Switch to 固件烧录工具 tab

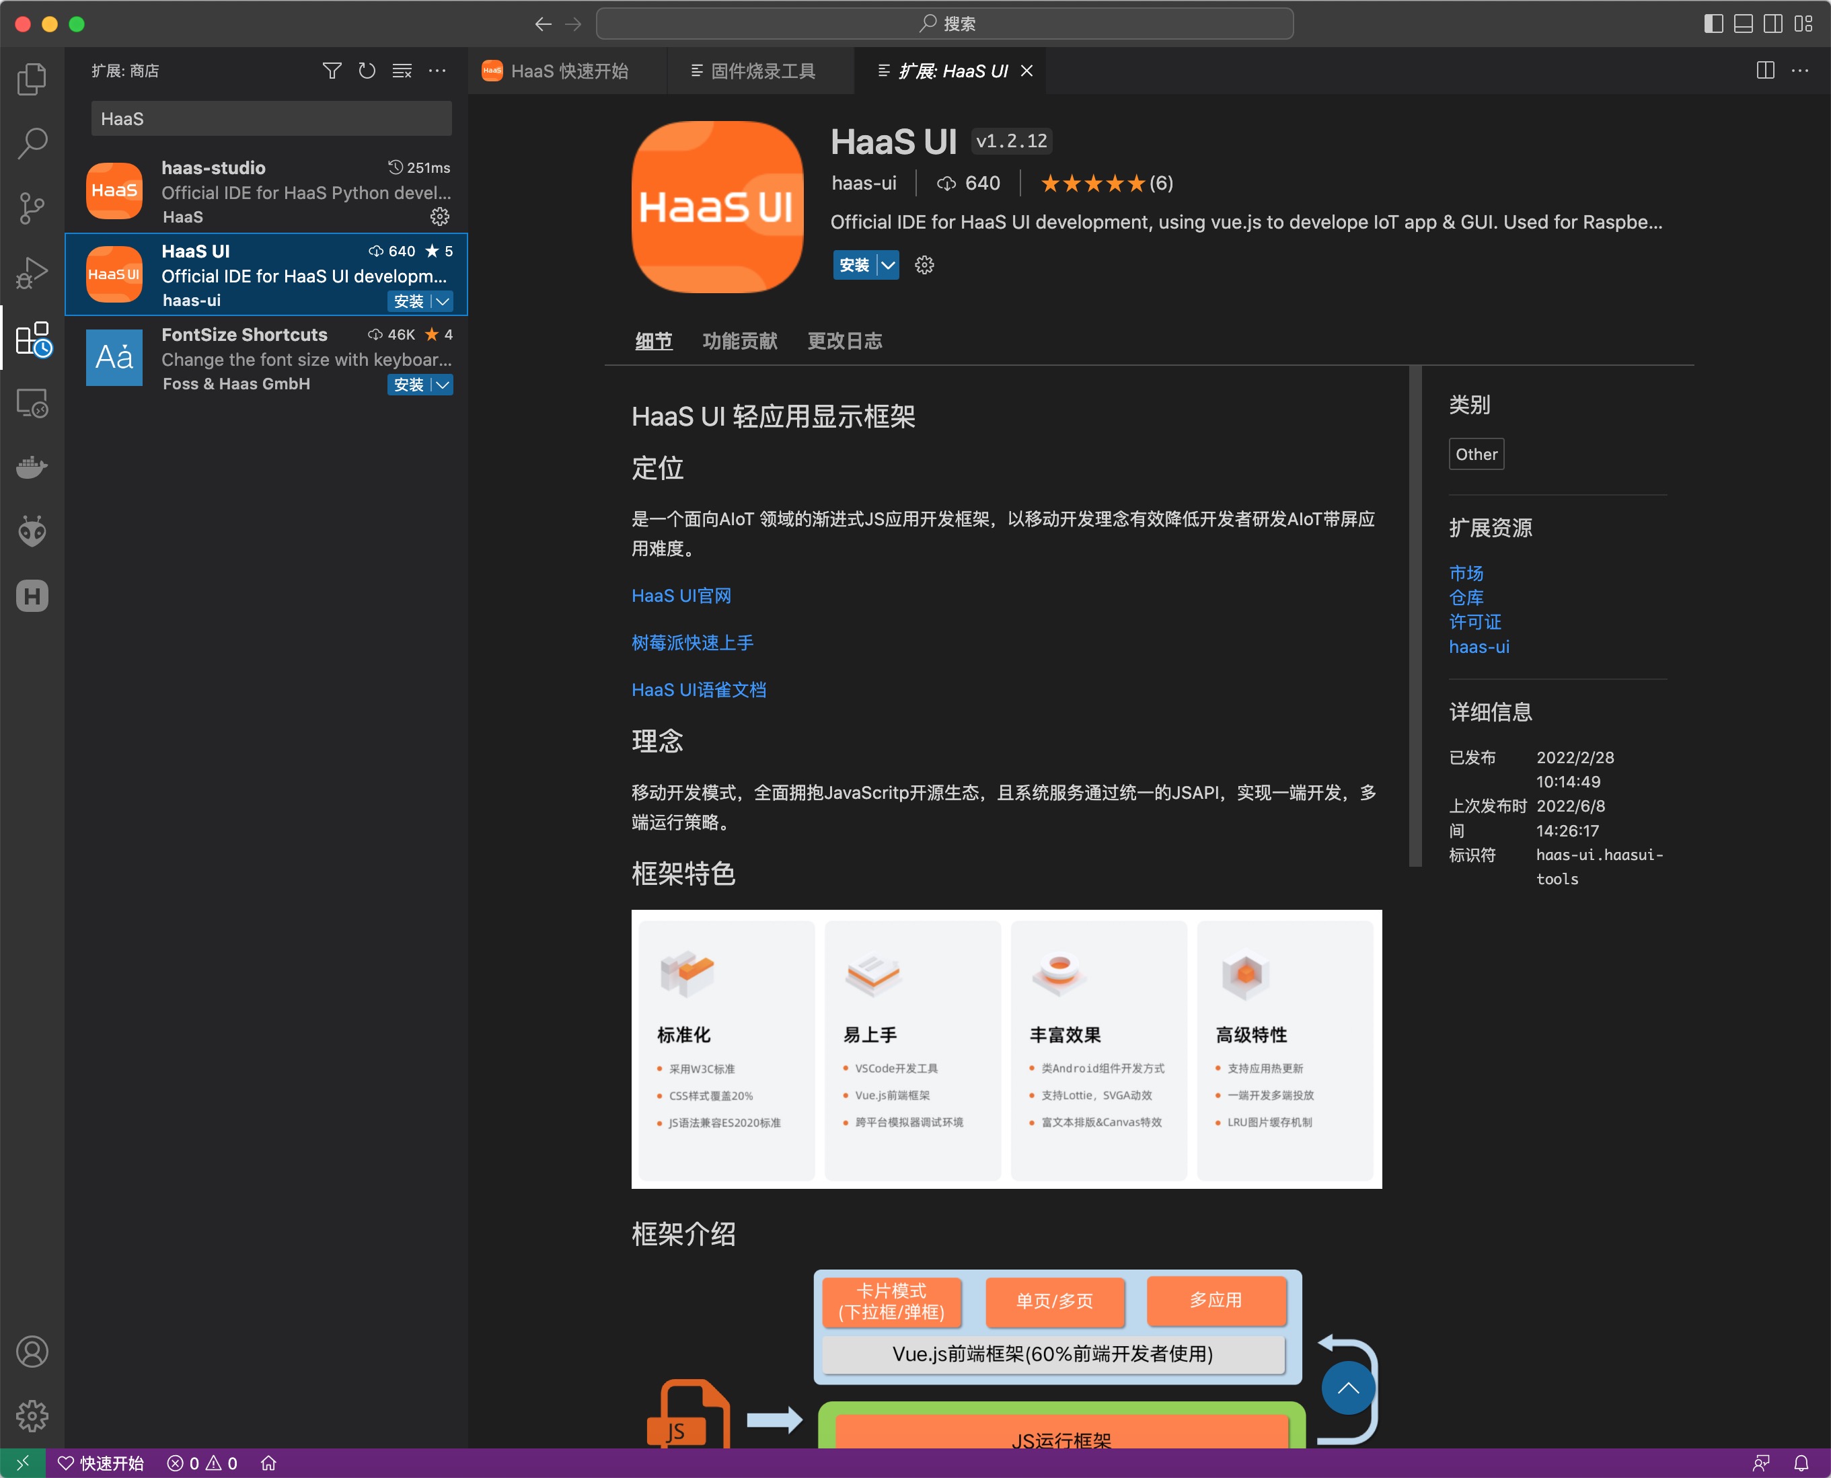point(761,71)
